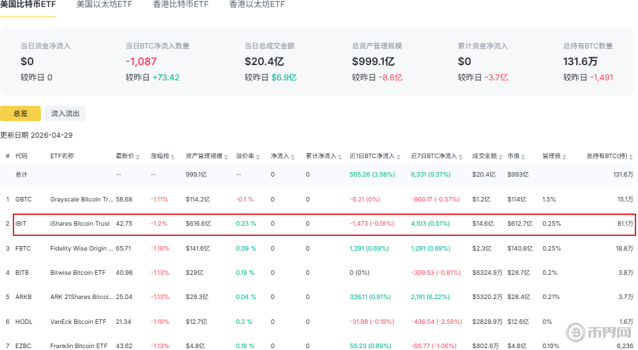638x350 pixels.
Task: Open the IBIT ticker code
Action: click(20, 223)
